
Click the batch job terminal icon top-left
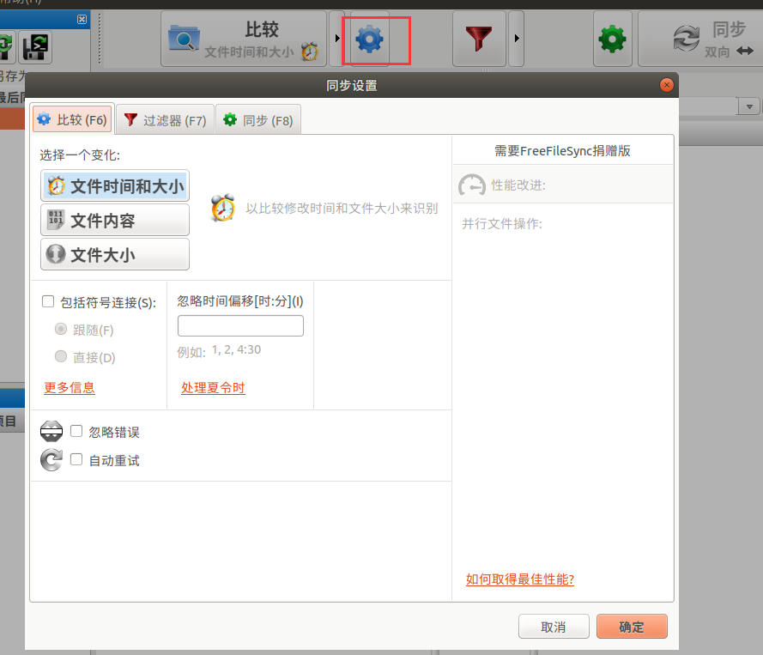35,47
